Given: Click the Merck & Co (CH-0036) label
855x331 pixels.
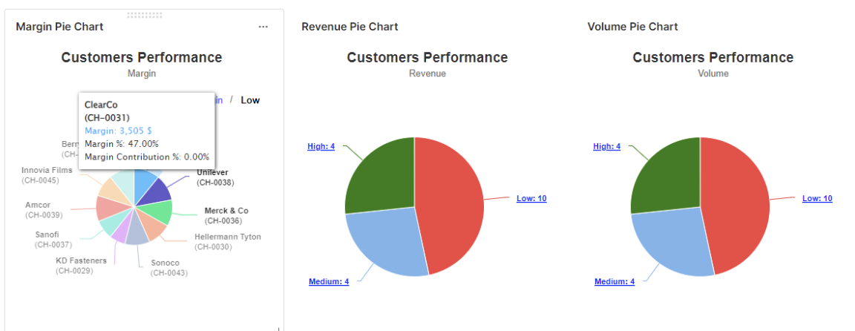Looking at the screenshot, I should tap(226, 215).
